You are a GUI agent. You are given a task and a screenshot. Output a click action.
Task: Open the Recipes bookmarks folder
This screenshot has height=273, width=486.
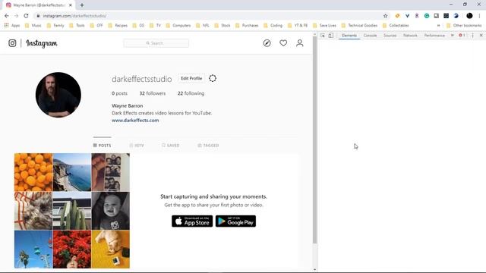tap(118, 25)
